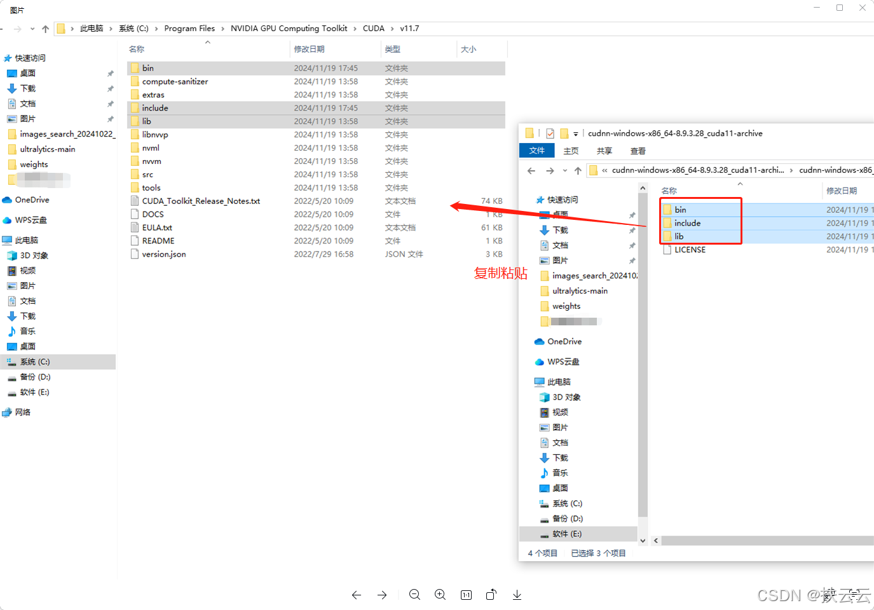The image size is (874, 610).
Task: Download the image with the arrow icon
Action: 517,595
